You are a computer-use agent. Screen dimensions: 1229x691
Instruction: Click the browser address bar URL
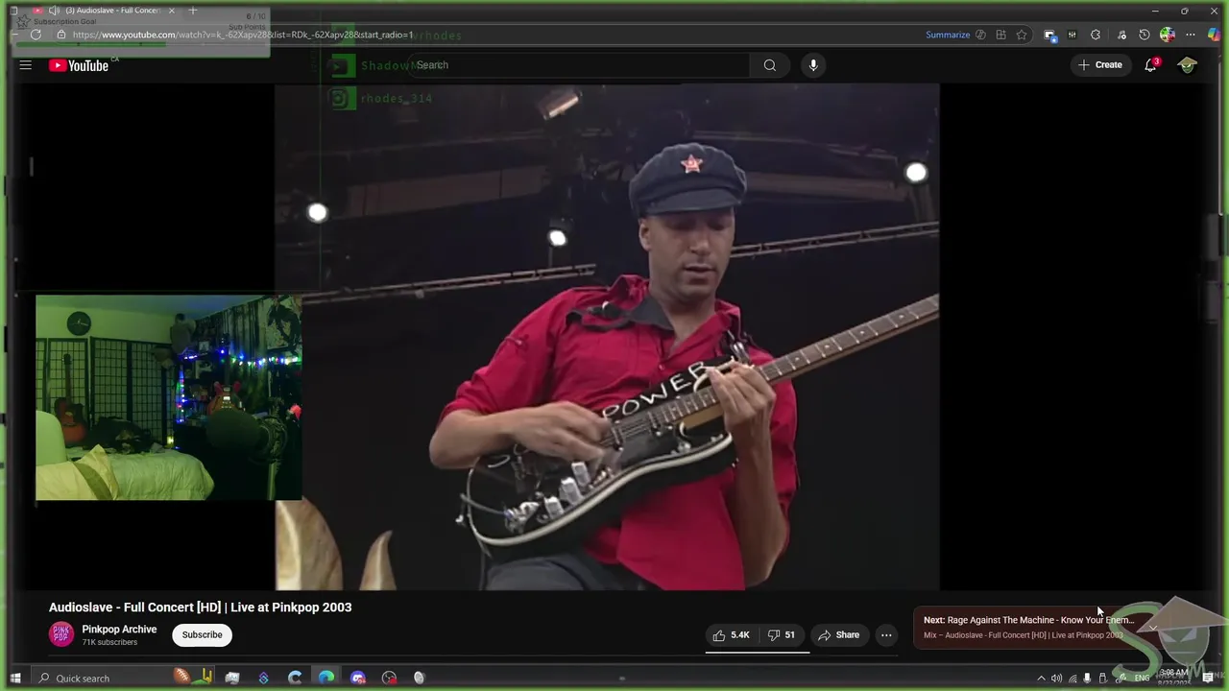pos(242,35)
